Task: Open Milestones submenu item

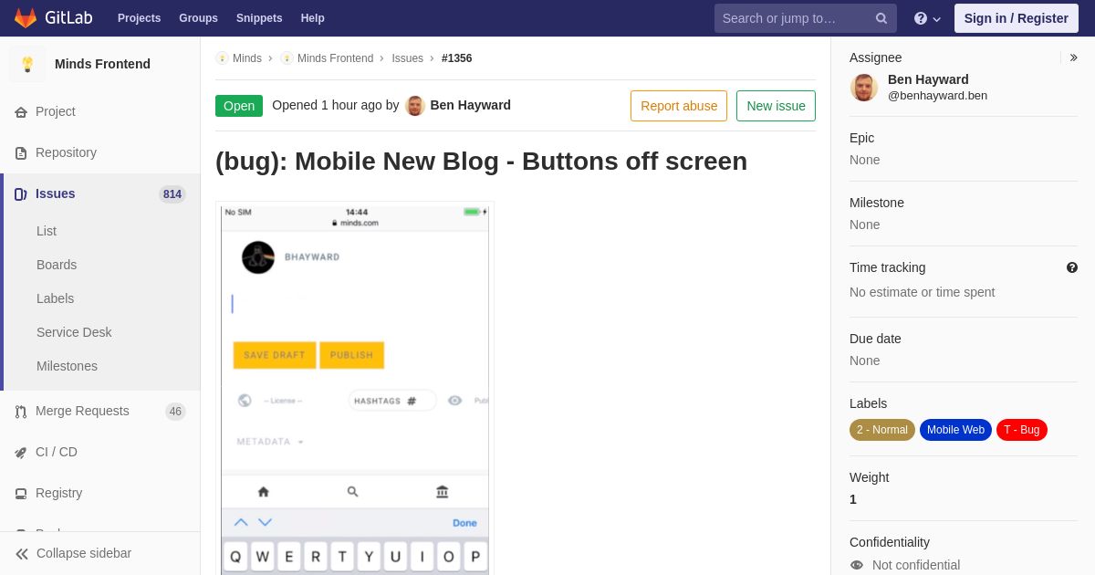Action: [x=67, y=366]
